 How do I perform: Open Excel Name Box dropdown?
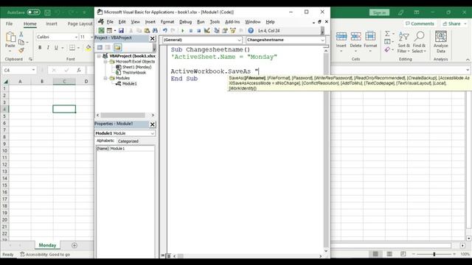(33, 70)
